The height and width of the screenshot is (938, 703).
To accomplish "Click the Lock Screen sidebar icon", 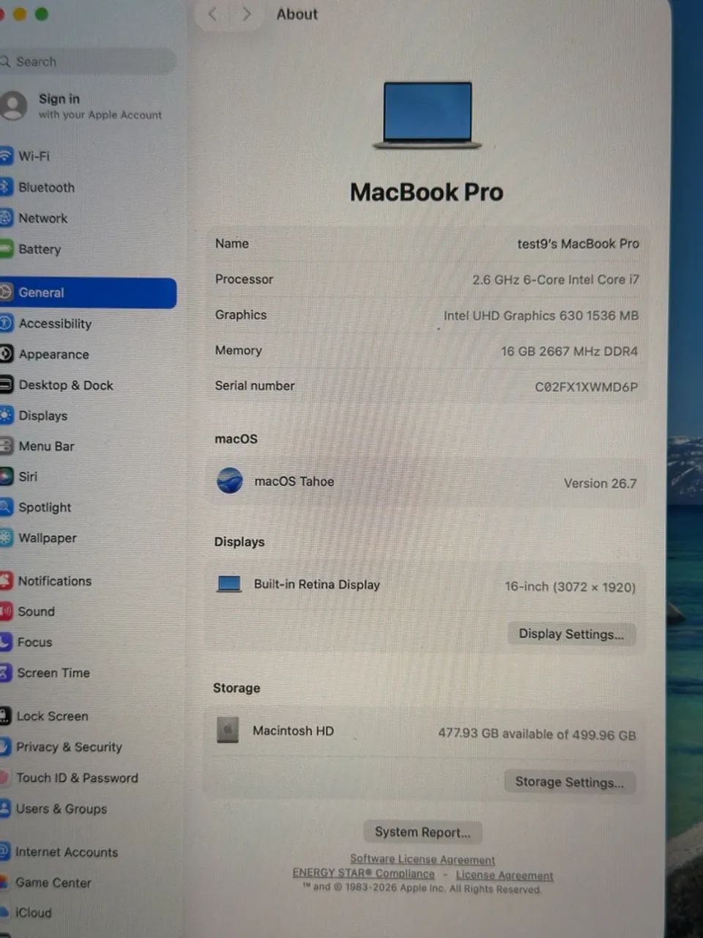I will [5, 716].
